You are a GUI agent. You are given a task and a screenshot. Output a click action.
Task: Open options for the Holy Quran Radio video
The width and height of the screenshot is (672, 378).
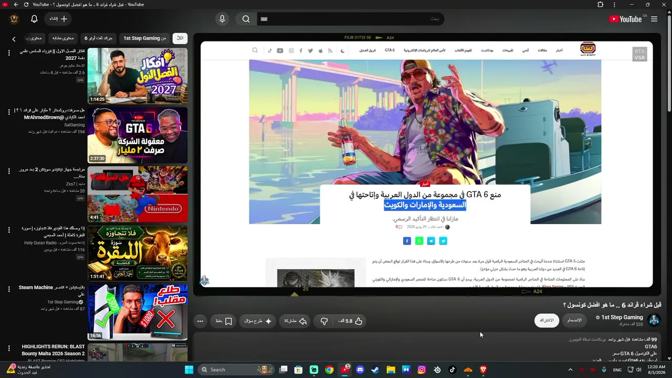click(x=9, y=230)
